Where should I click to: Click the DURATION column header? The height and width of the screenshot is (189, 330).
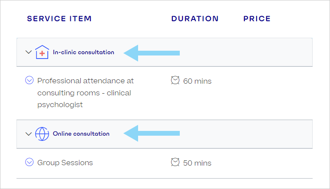195,19
